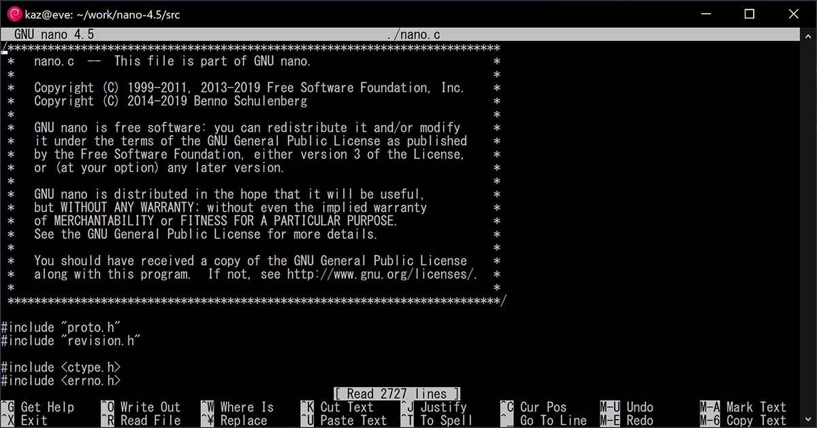Click 'You should have received a copy' line

[251, 261]
